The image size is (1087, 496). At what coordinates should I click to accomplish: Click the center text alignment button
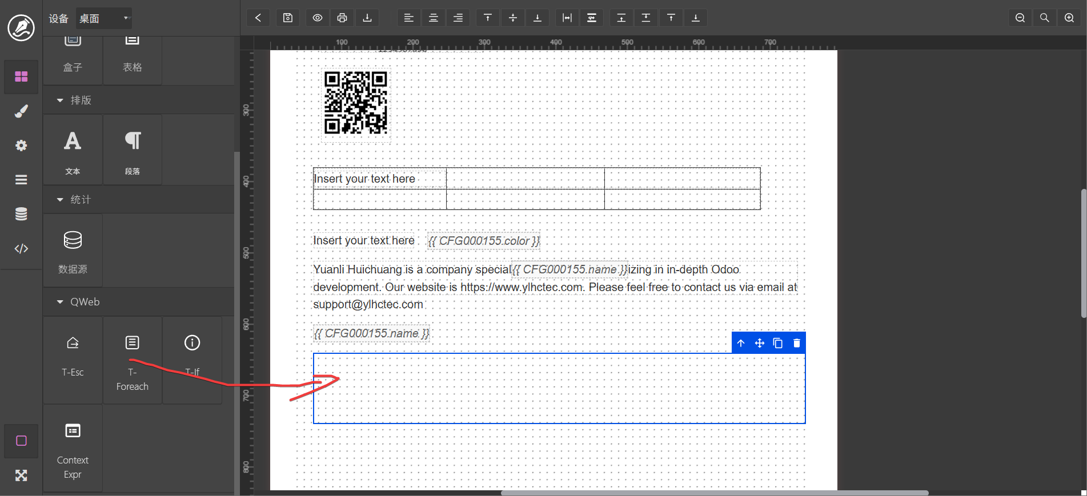(x=434, y=18)
